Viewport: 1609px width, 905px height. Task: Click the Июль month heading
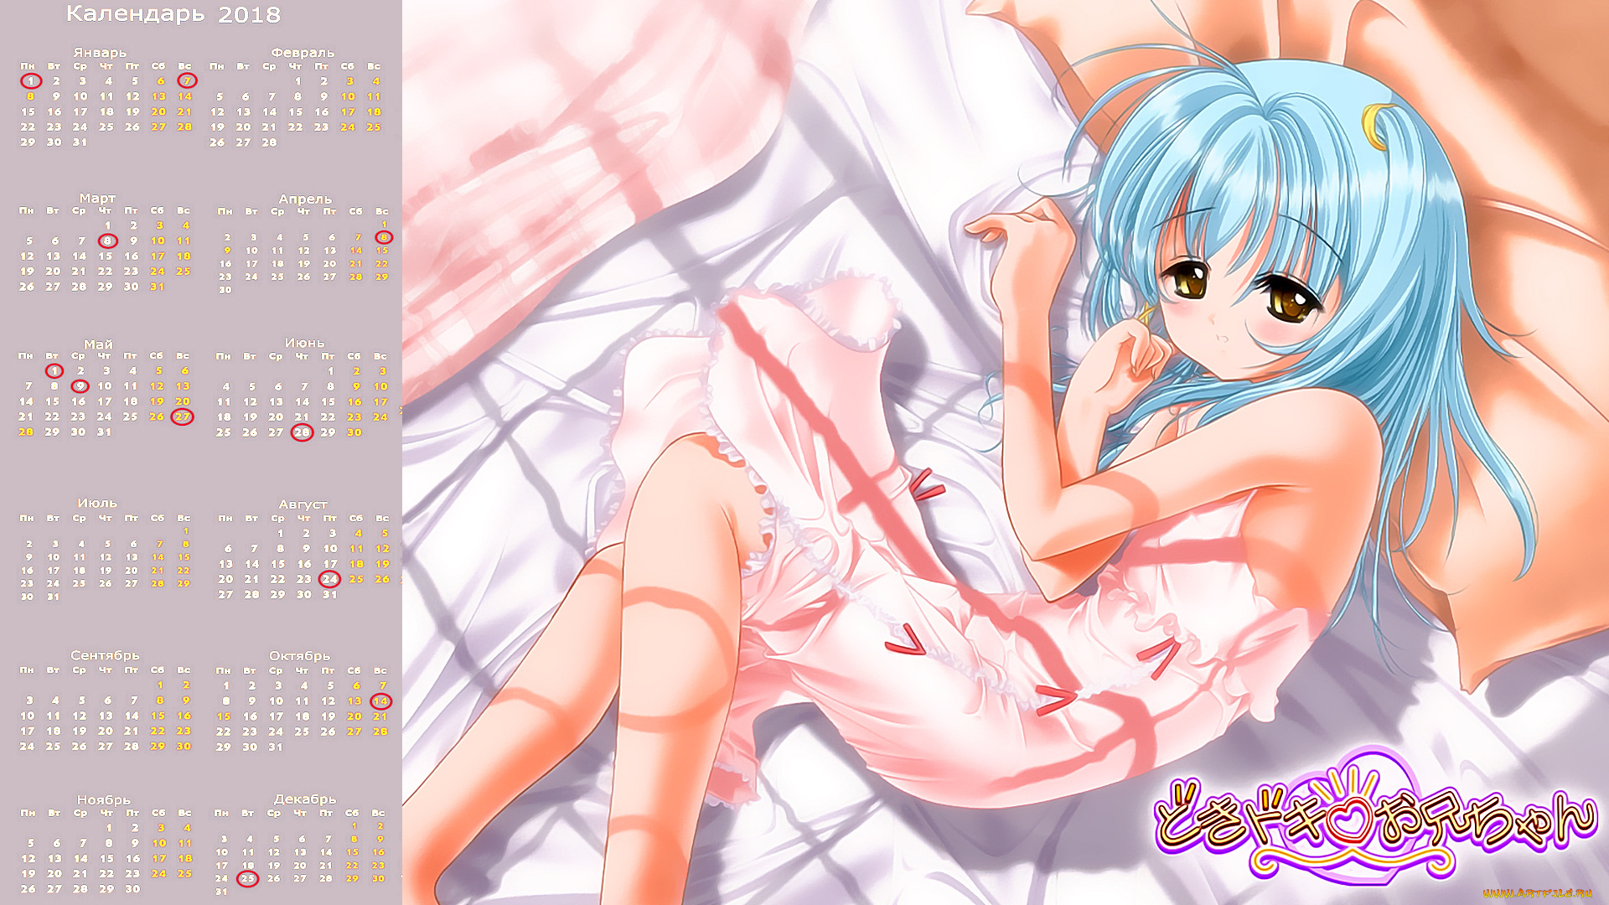click(97, 503)
